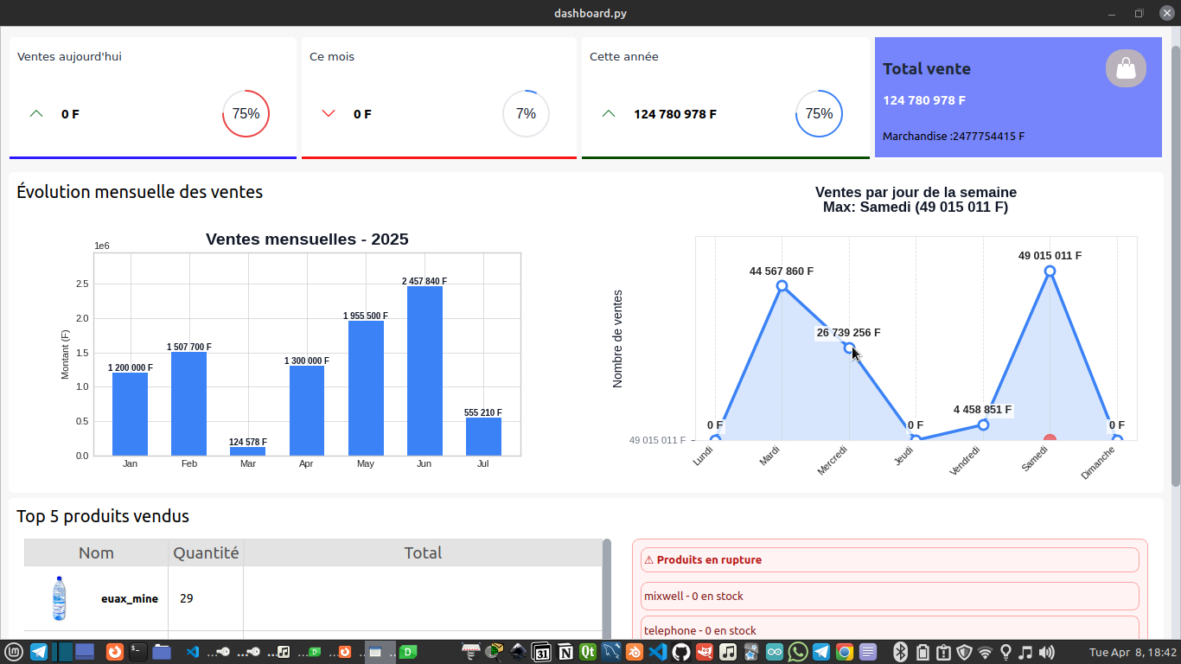The height and width of the screenshot is (664, 1181).
Task: Click the up arrow in Cette année card
Action: [608, 114]
